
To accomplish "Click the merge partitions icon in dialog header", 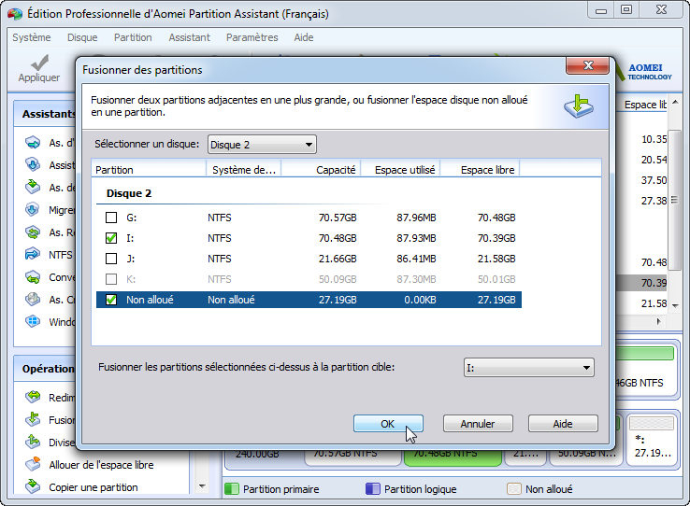I will [x=579, y=105].
